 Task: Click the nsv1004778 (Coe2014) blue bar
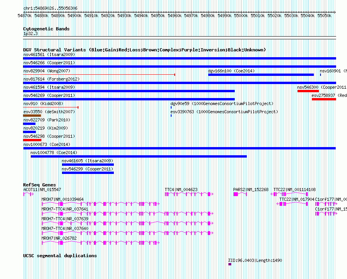click(x=139, y=156)
